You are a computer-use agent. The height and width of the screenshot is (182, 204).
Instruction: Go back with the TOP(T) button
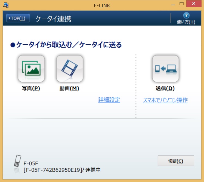(x=18, y=18)
